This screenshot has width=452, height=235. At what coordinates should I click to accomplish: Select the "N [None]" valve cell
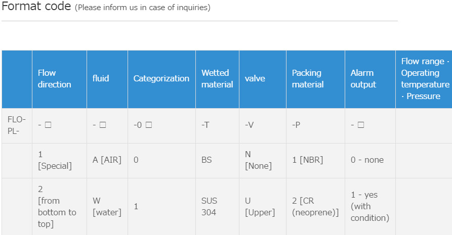pyautogui.click(x=258, y=160)
